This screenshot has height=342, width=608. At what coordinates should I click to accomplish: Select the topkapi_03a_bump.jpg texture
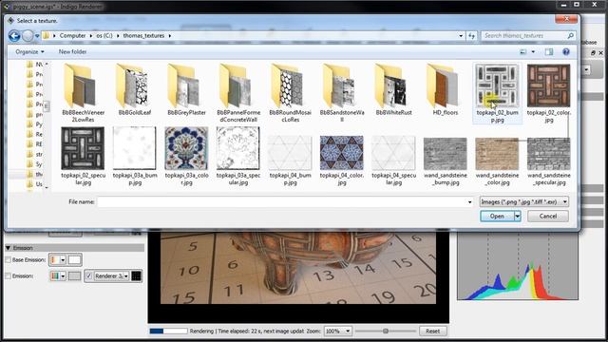[x=135, y=156]
